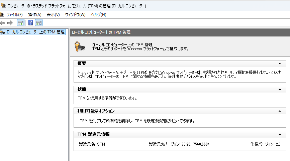Toggle the action pane toolbar icon
Image resolution: width=290 pixels, height=161 pixels.
39,23
